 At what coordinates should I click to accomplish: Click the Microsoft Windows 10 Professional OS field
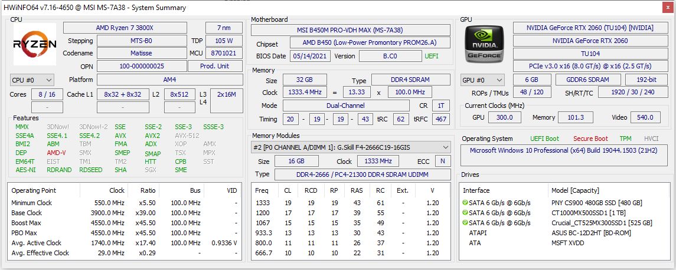pos(564,156)
